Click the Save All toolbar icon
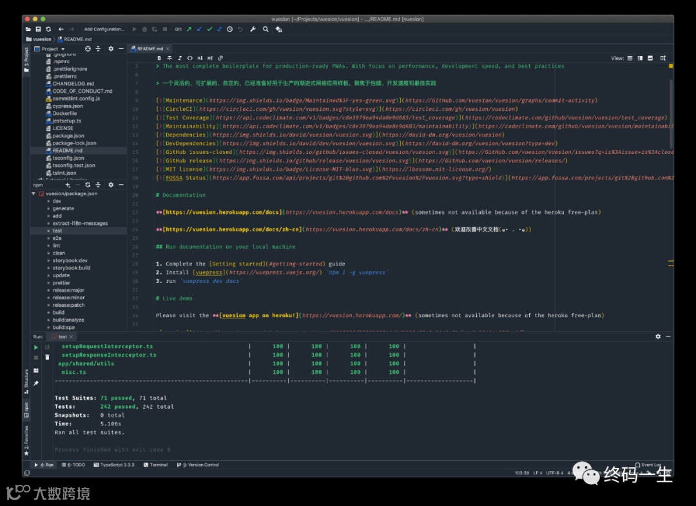This screenshot has width=696, height=506. point(38,29)
